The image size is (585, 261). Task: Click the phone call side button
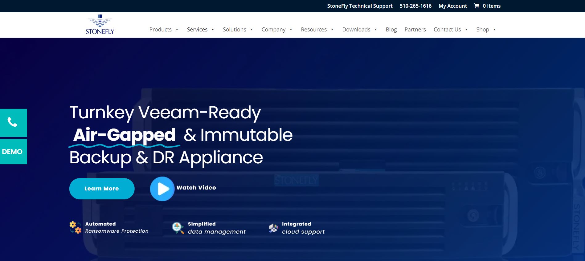tap(13, 123)
